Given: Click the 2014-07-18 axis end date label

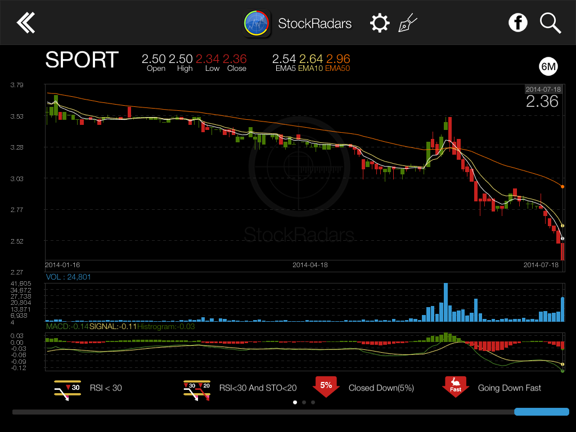Looking at the screenshot, I should (x=541, y=265).
